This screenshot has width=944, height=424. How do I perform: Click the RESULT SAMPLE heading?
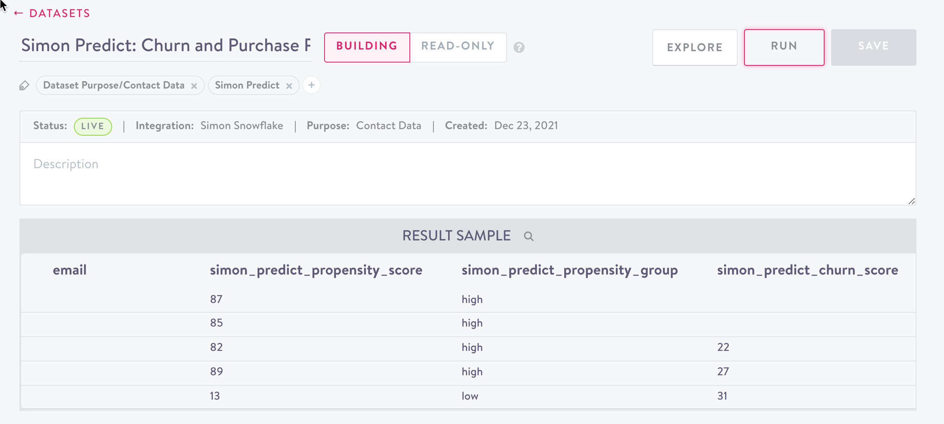pyautogui.click(x=456, y=236)
